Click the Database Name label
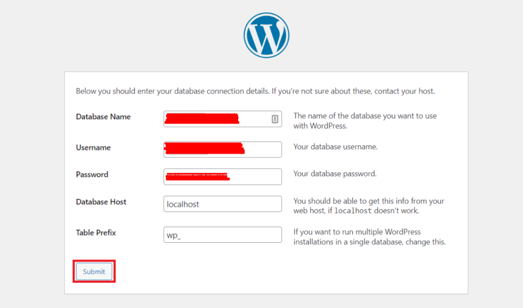The width and height of the screenshot is (523, 308). (103, 117)
